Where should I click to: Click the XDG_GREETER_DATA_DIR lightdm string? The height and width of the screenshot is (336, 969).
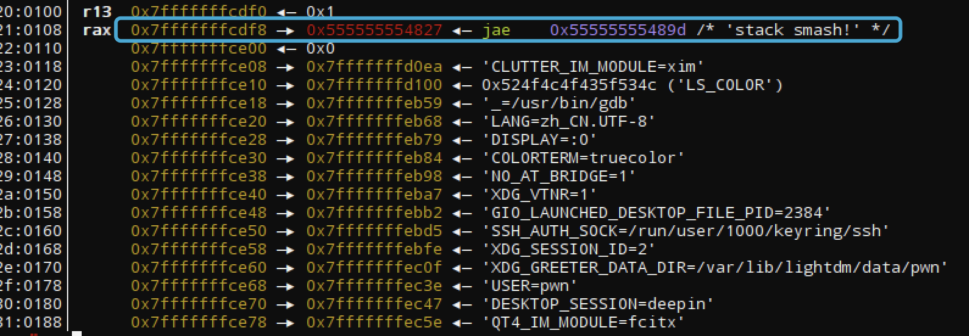click(715, 267)
